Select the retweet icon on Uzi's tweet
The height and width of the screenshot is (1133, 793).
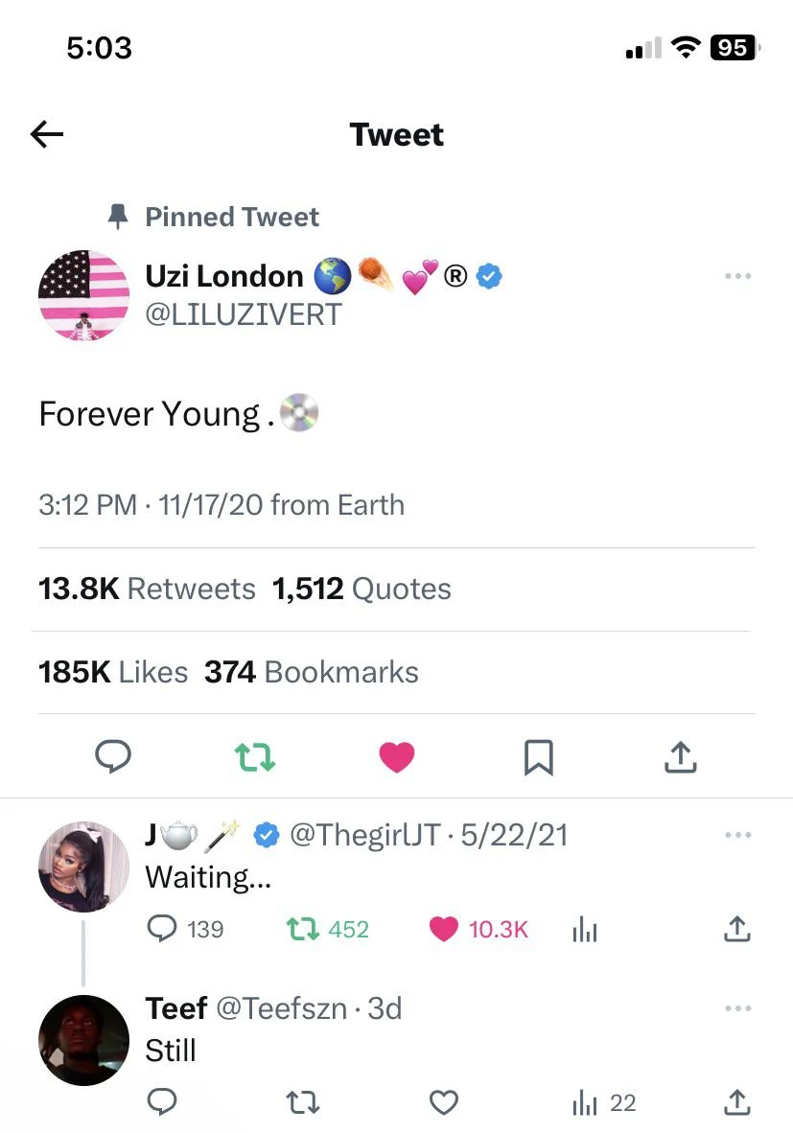tap(255, 756)
